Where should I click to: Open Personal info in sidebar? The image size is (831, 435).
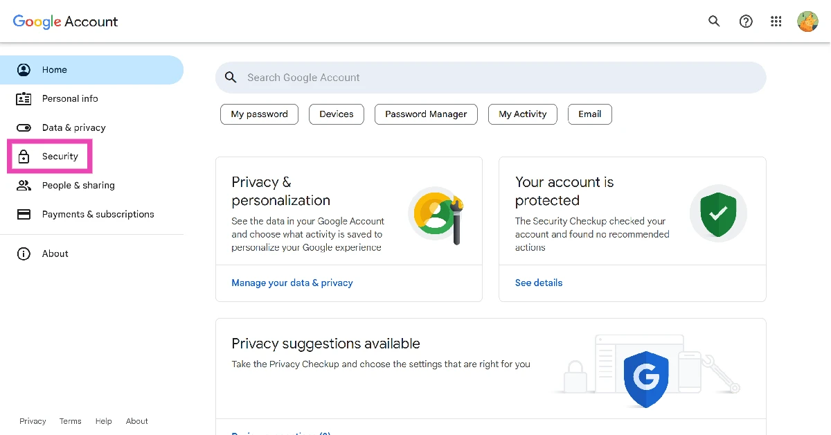click(x=70, y=99)
